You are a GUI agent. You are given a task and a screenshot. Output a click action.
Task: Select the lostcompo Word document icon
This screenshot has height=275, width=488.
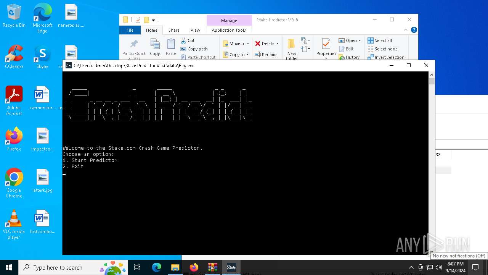point(42,222)
